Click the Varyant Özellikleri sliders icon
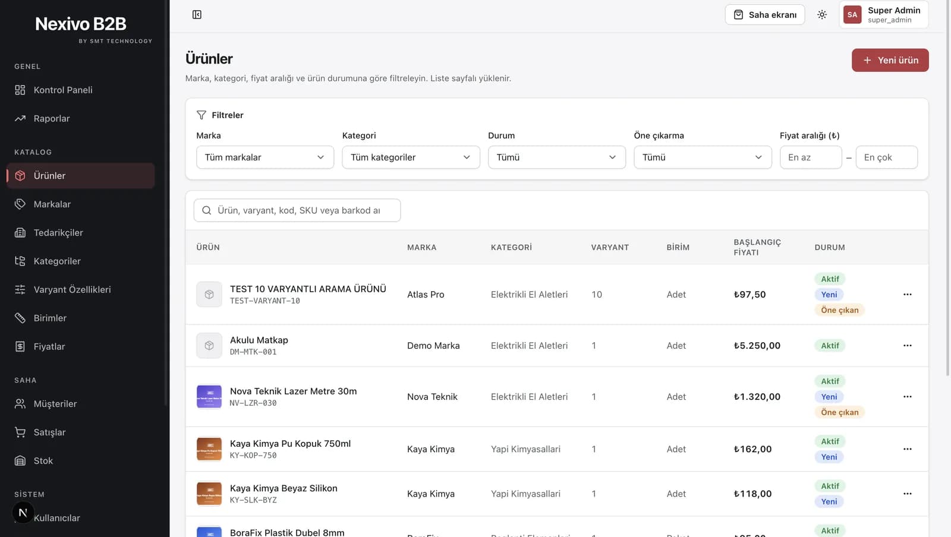This screenshot has height=537, width=951. coord(20,289)
